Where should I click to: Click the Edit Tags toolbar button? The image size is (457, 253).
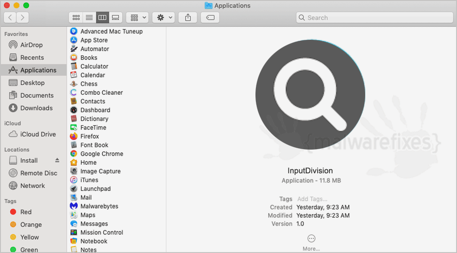click(210, 17)
